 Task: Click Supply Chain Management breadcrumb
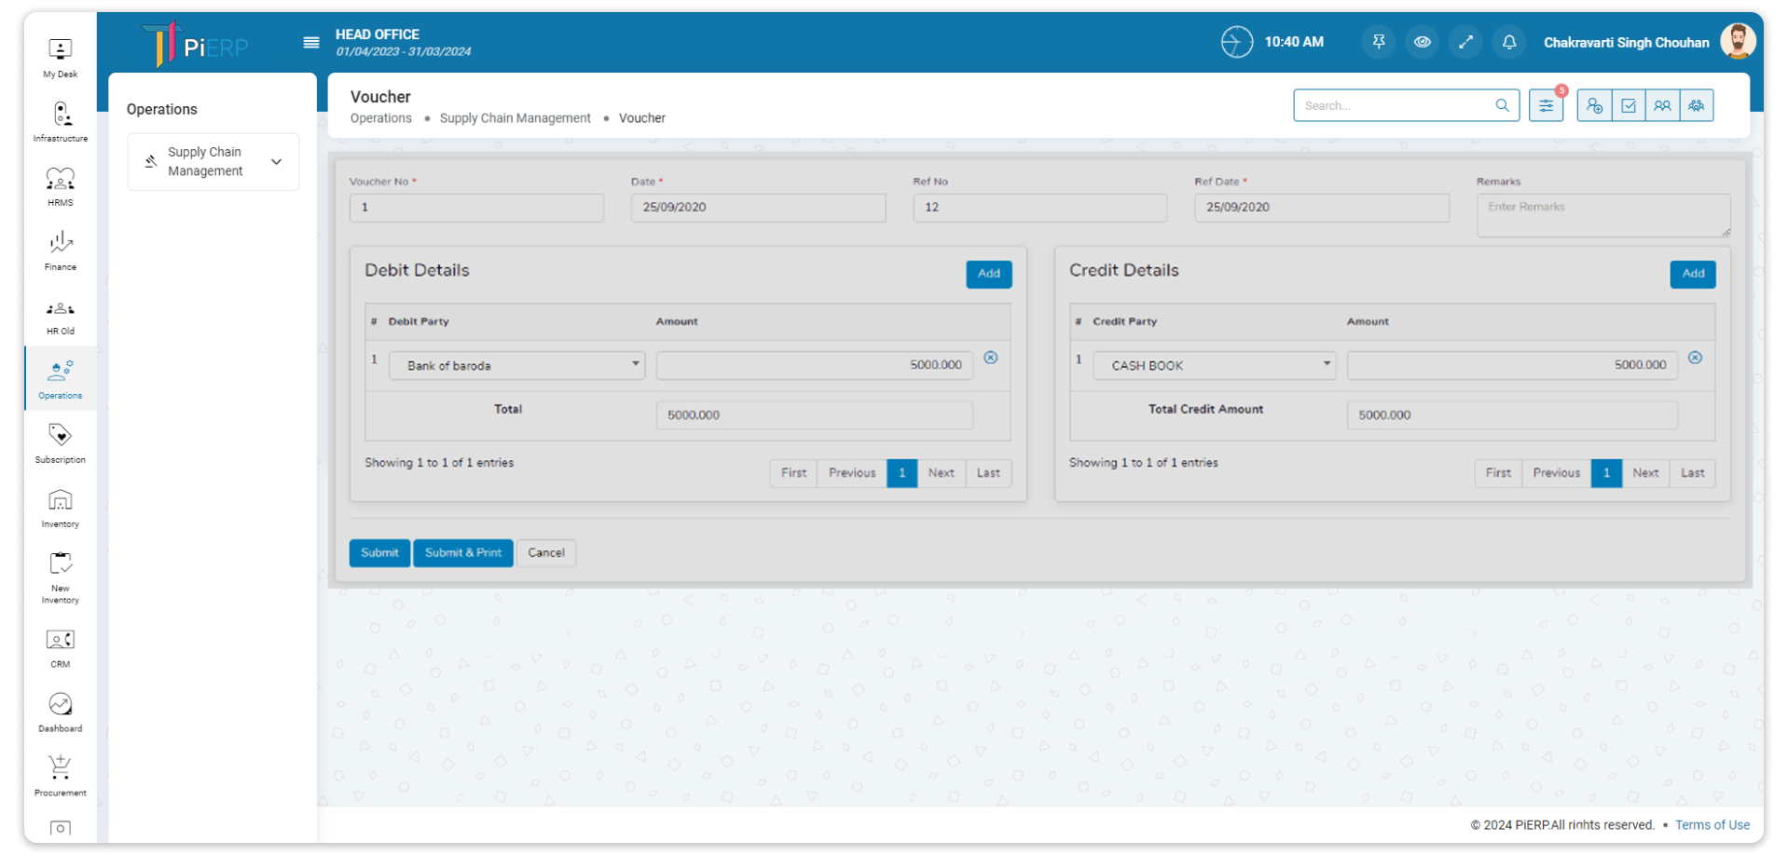tap(515, 118)
